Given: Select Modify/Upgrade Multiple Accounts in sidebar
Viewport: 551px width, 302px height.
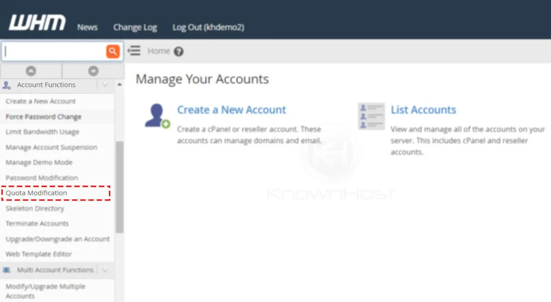Looking at the screenshot, I should (45, 291).
